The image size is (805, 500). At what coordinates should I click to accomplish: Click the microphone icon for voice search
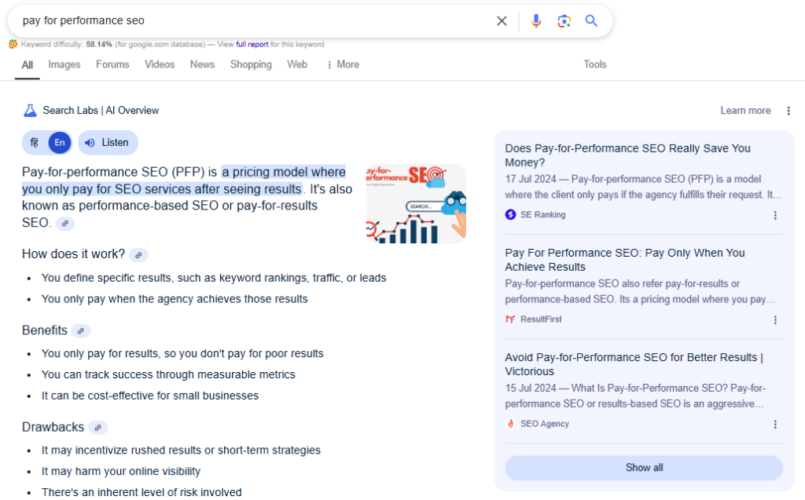pos(536,20)
